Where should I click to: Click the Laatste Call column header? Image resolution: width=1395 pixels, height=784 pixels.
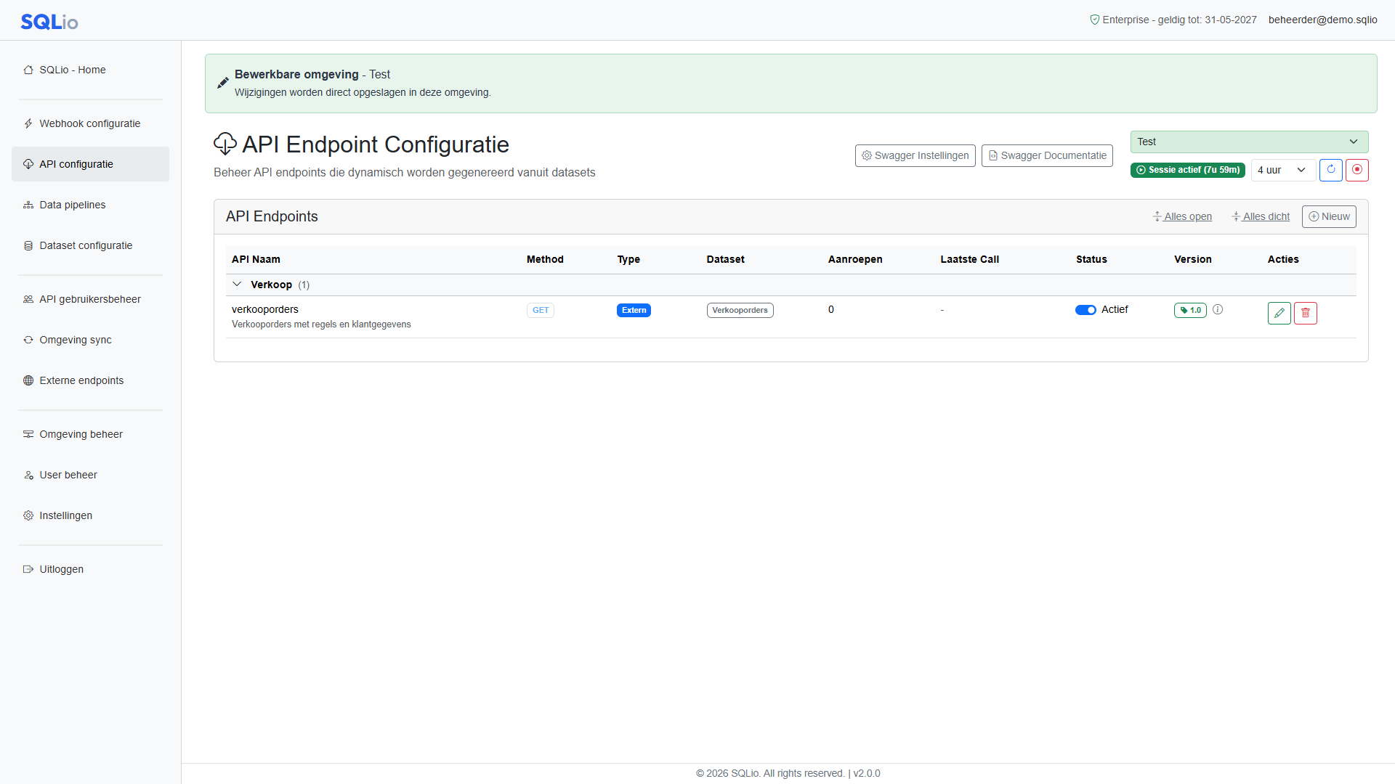(x=969, y=259)
